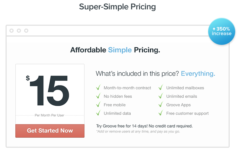The height and width of the screenshot is (154, 238).
Task: Click the middle mock browser window dot
Action: tap(19, 31)
